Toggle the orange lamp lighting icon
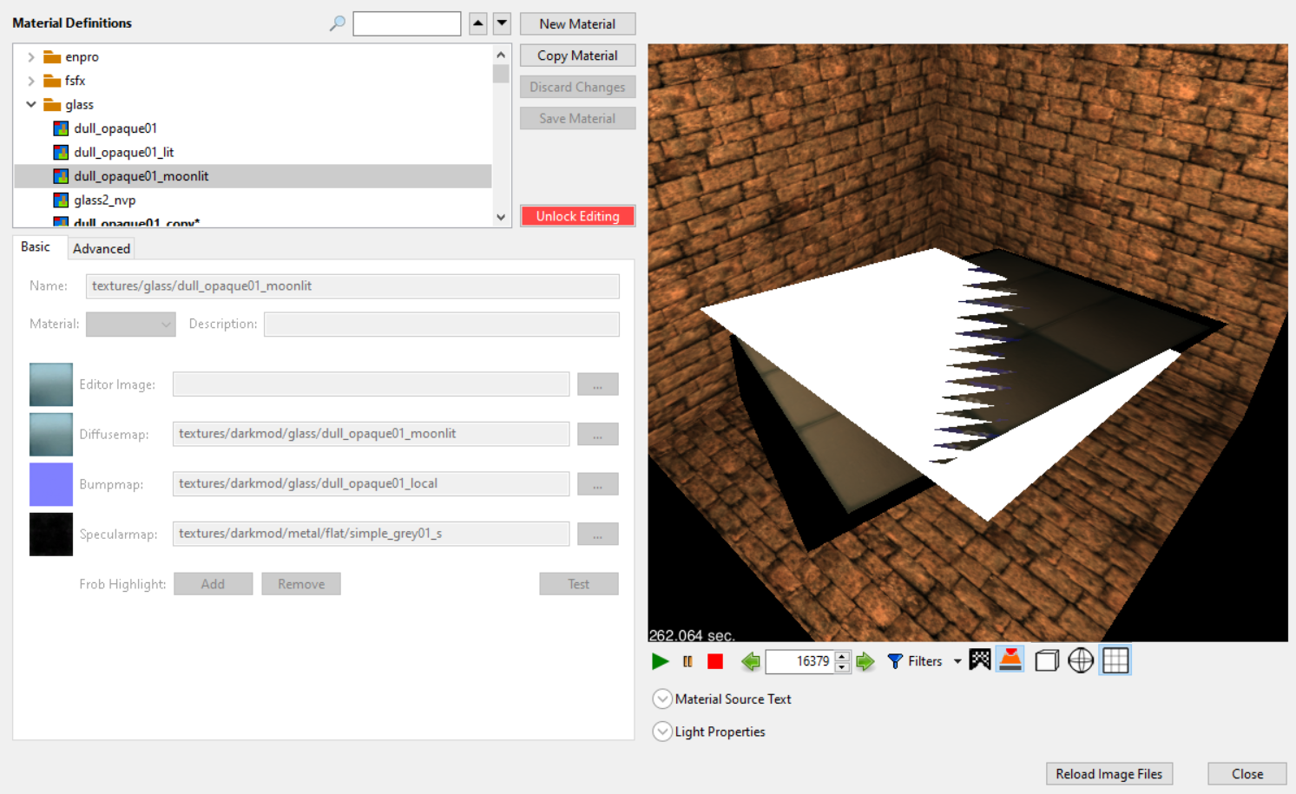 (x=1010, y=660)
